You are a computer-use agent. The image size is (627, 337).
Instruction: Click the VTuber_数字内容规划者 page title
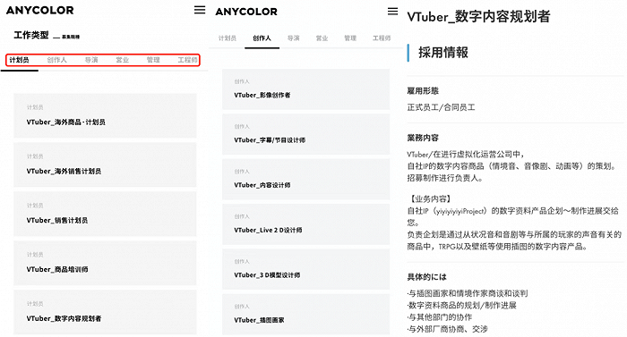tap(478, 16)
